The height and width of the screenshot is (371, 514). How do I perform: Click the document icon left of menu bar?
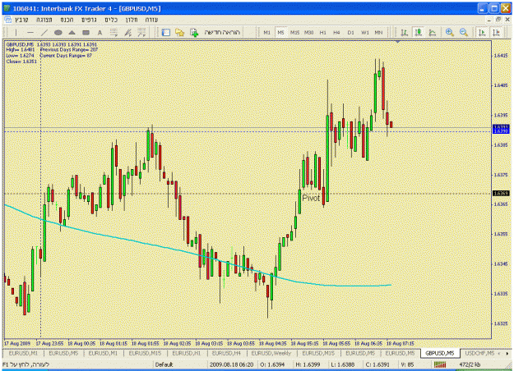[7, 20]
